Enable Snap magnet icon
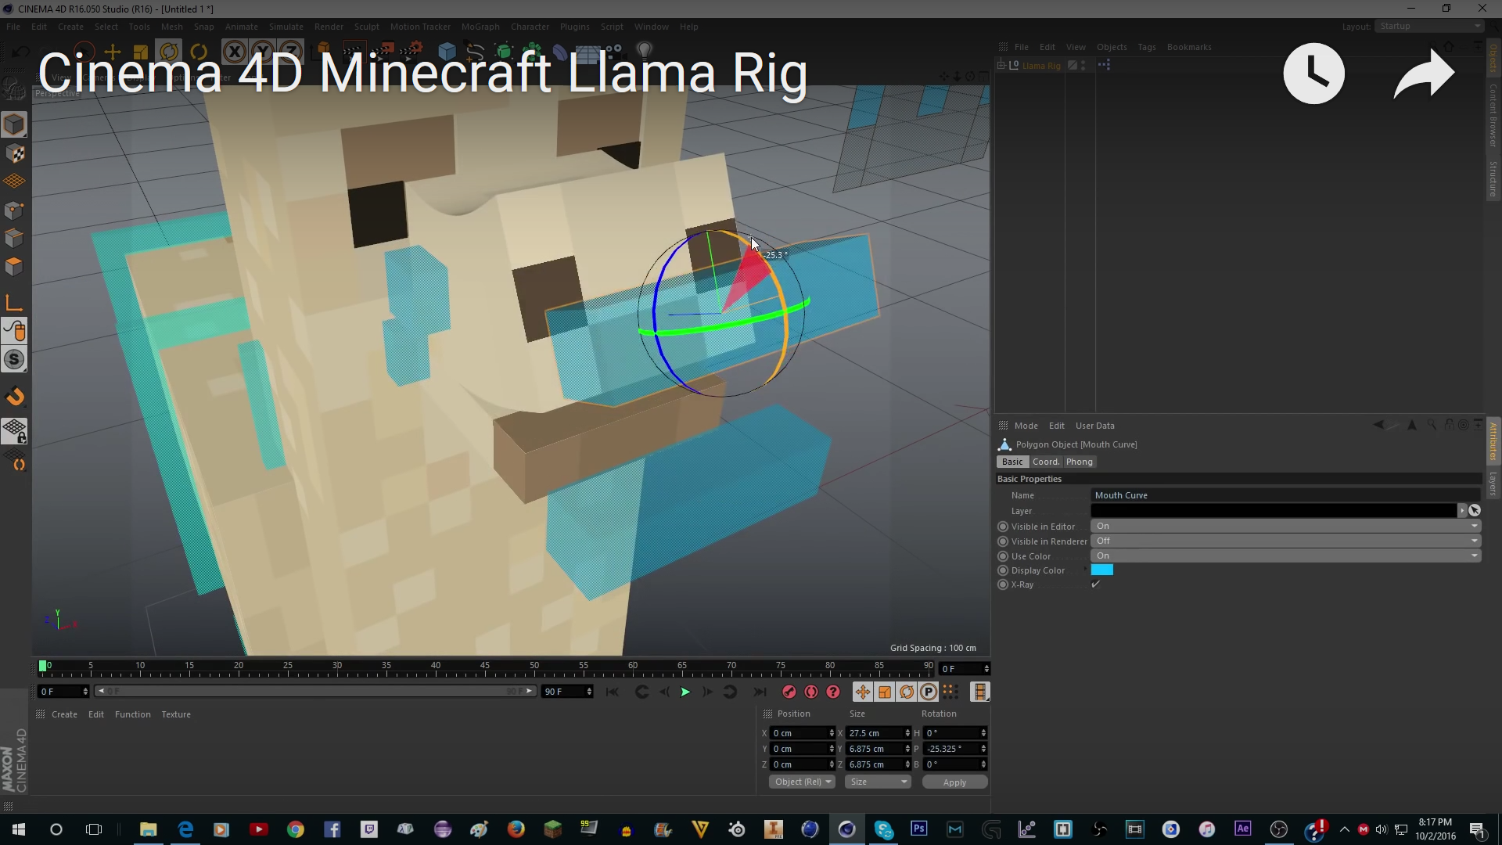Screen dimensions: 1502x845 (14, 397)
